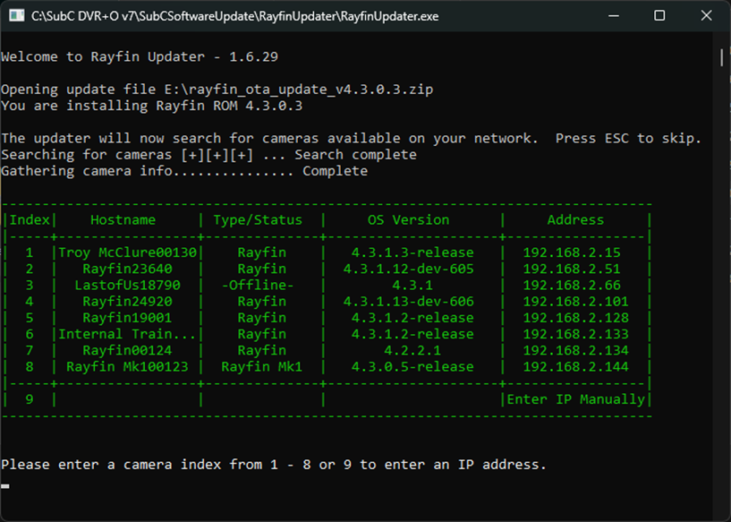Select the Troy McClure00130 hostname row
Screen dimensions: 731x522
point(127,252)
